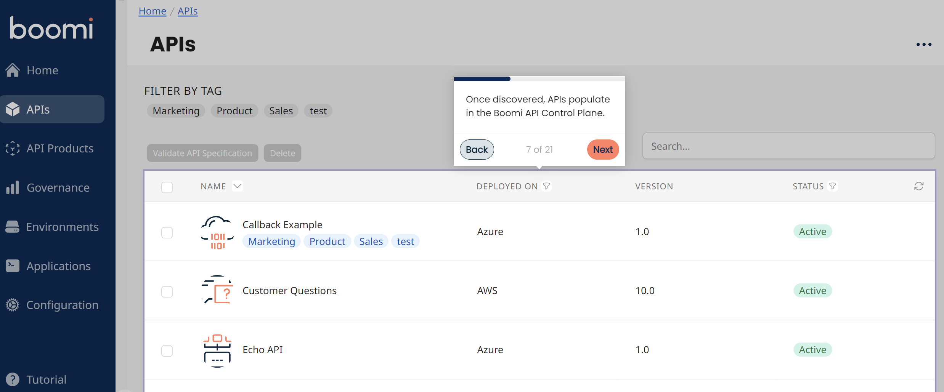Click the Applications terminal icon

click(13, 266)
